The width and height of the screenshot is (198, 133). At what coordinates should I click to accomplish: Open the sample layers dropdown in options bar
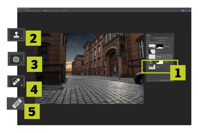coord(57,11)
